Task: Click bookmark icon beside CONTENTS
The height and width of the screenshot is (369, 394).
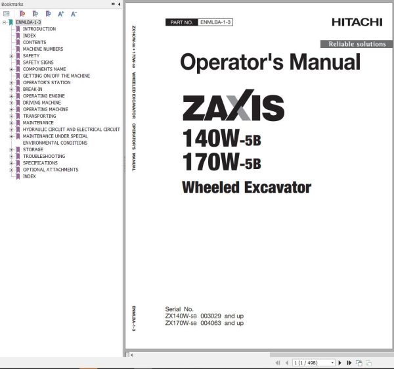Action: (18, 42)
